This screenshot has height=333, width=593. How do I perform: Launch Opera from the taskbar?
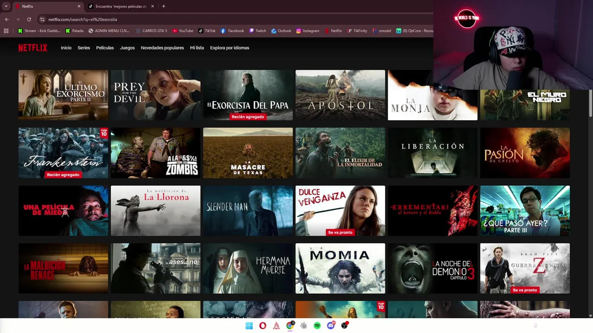(x=263, y=326)
